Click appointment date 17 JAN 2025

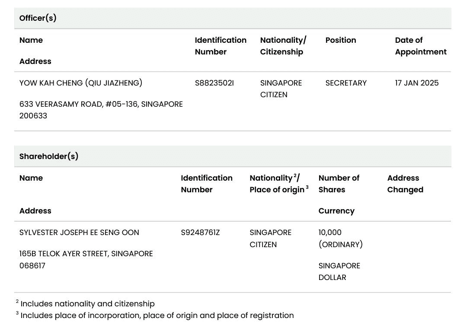point(416,83)
